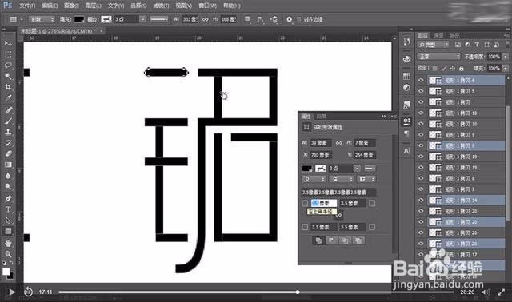
Task: Select the Pen tool
Action: coord(8,198)
